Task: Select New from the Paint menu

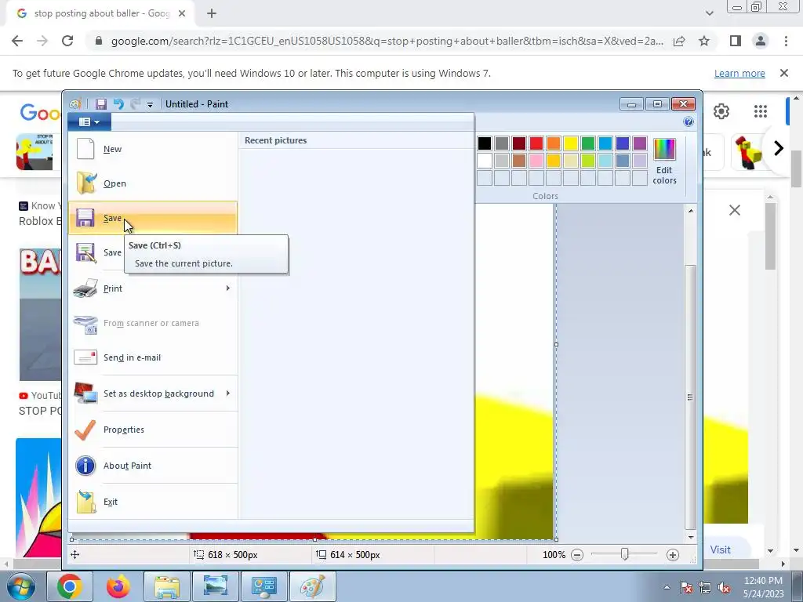Action: (x=153, y=149)
